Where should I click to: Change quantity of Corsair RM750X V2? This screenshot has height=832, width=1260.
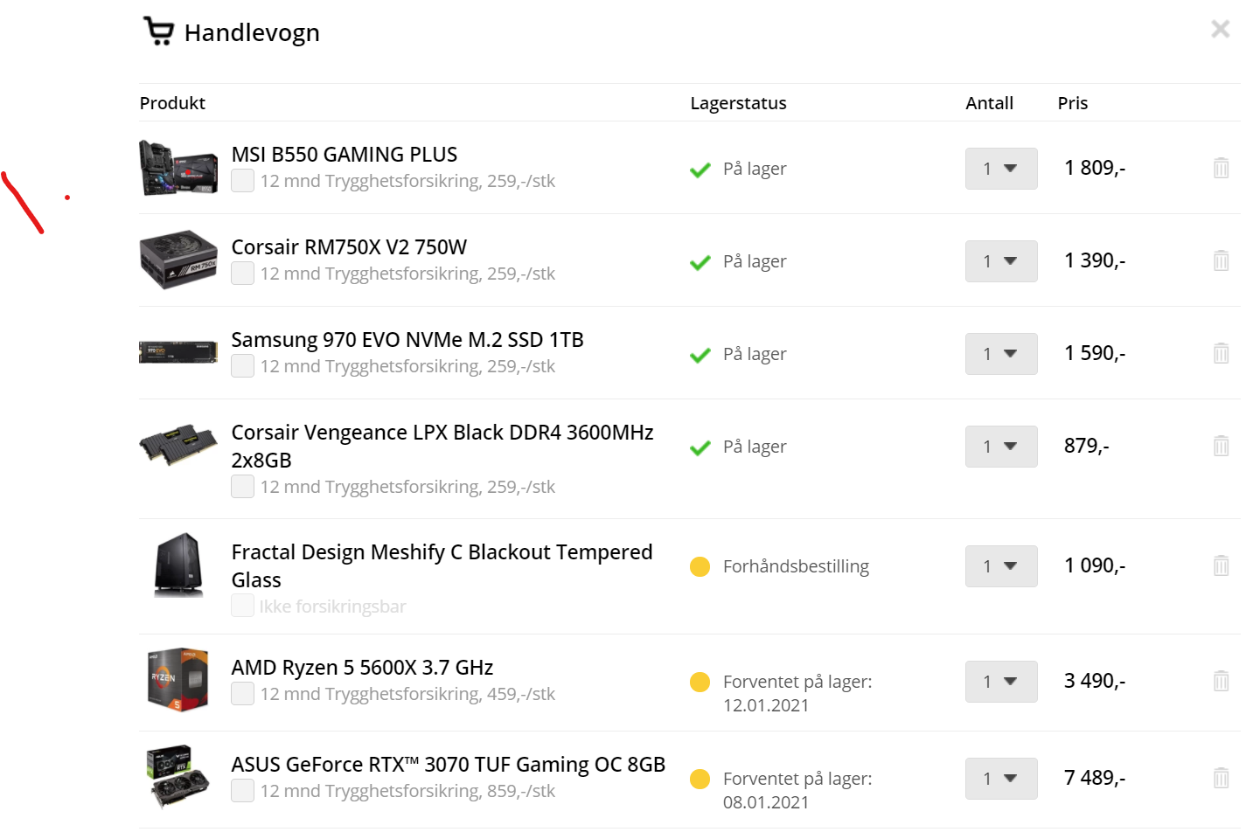coord(1001,261)
